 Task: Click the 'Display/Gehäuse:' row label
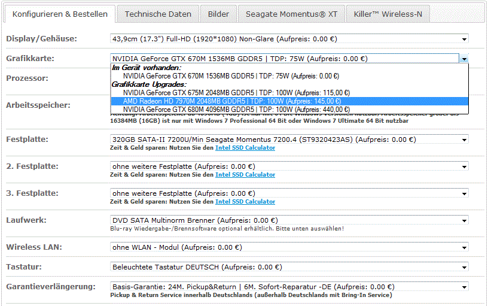click(x=41, y=39)
